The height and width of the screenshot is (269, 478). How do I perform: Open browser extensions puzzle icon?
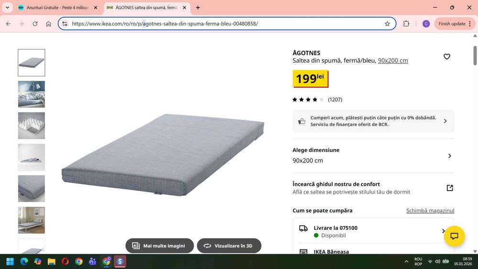[x=406, y=24]
